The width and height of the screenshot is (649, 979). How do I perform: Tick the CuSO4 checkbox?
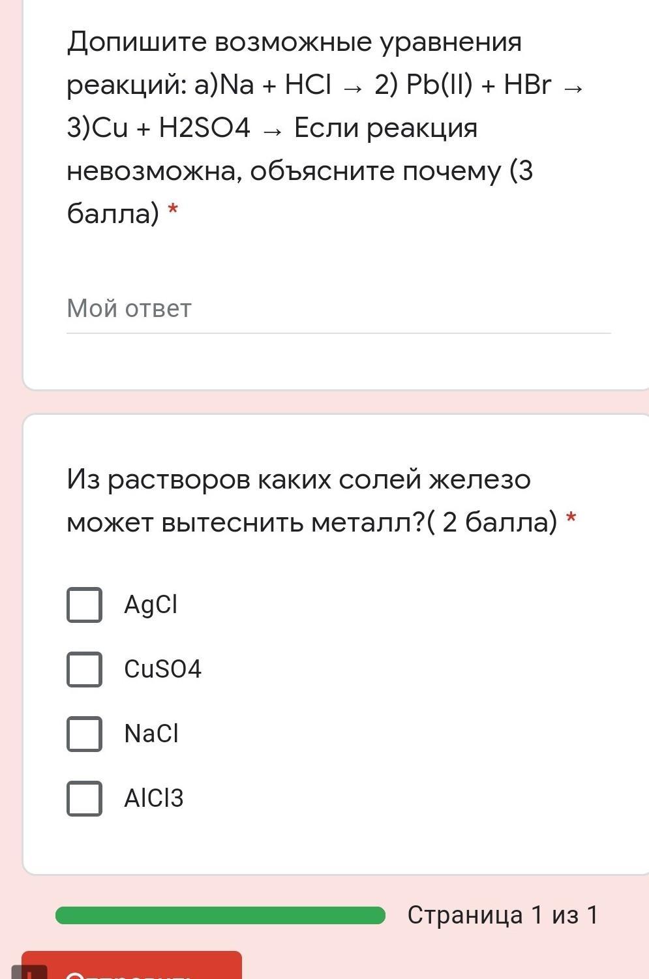click(x=84, y=669)
